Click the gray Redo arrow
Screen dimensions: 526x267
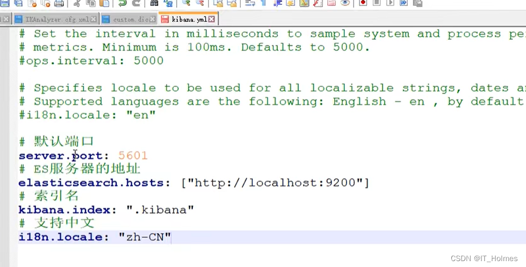point(136,3)
